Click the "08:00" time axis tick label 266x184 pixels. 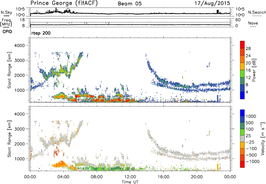point(97,177)
